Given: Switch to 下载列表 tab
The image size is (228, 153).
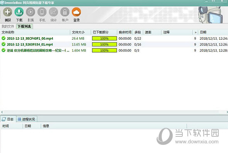Looking at the screenshot, I should (x=24, y=27).
